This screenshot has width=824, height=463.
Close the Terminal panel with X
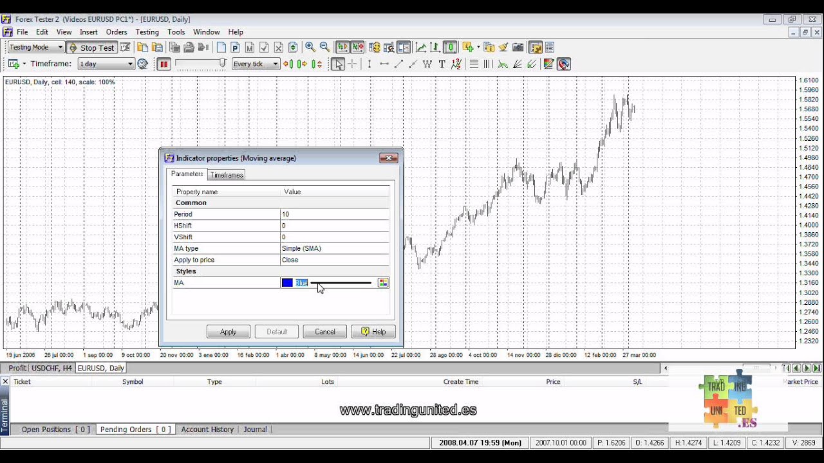[5, 381]
